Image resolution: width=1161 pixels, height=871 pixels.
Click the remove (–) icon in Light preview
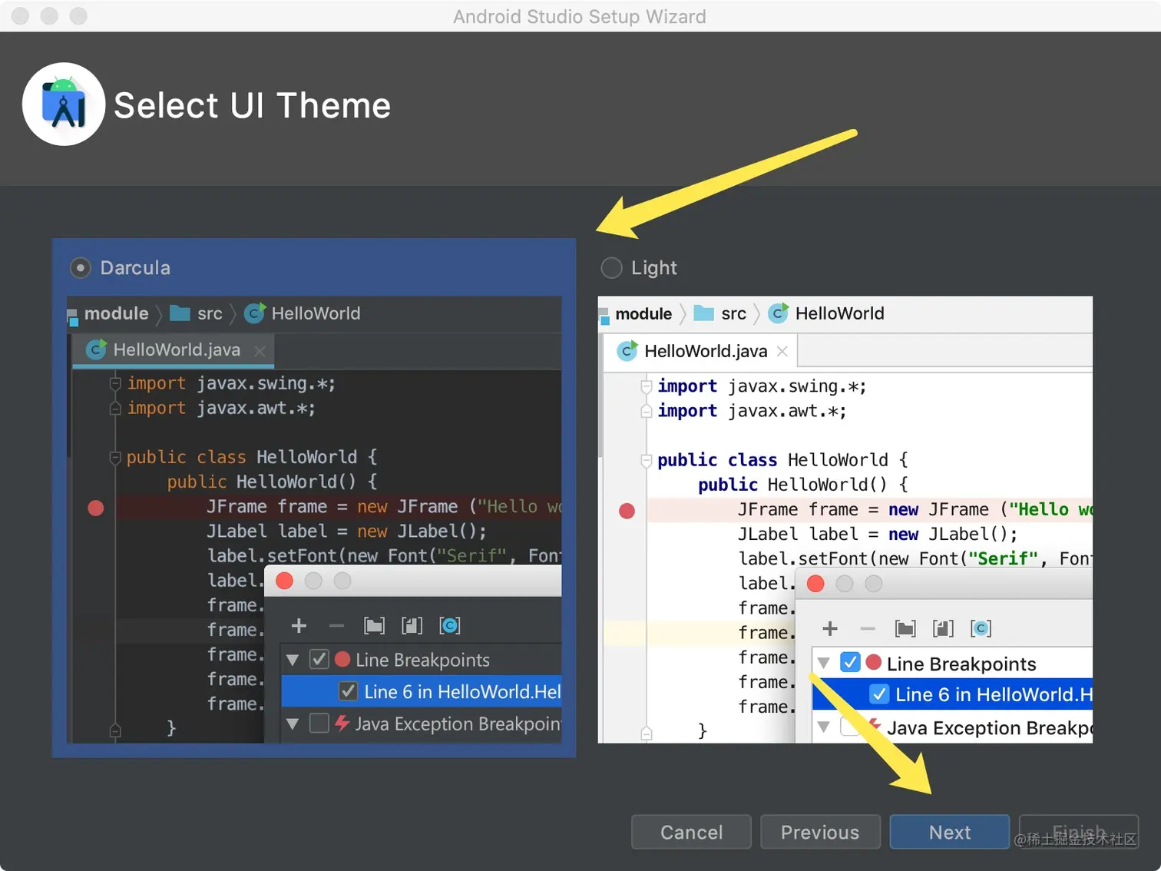868,629
